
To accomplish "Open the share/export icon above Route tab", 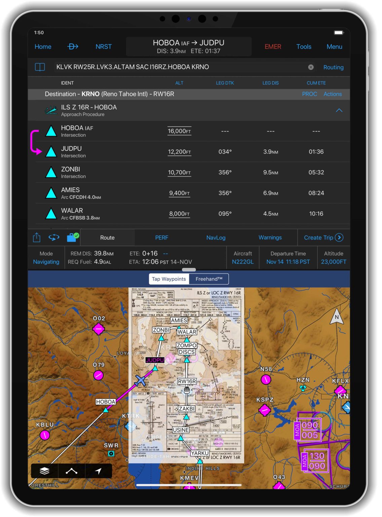I will pyautogui.click(x=36, y=238).
